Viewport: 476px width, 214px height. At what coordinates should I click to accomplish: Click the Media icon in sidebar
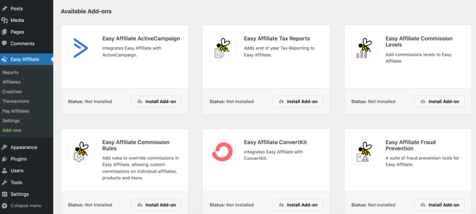[4, 20]
